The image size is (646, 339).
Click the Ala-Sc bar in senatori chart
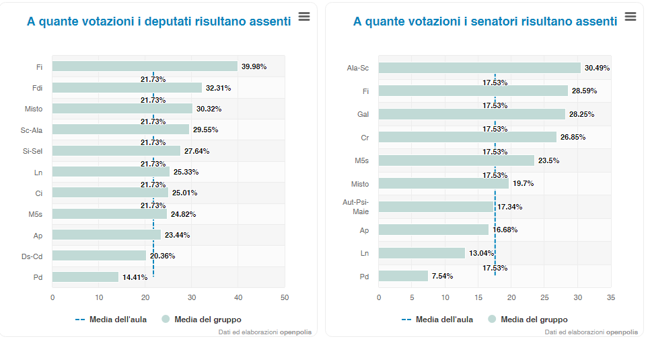[x=479, y=68]
